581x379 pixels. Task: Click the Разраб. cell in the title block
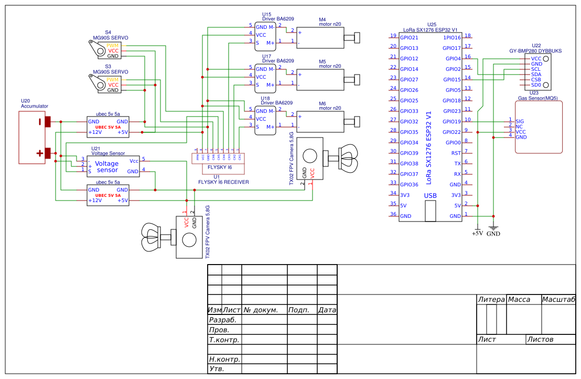[x=223, y=320]
